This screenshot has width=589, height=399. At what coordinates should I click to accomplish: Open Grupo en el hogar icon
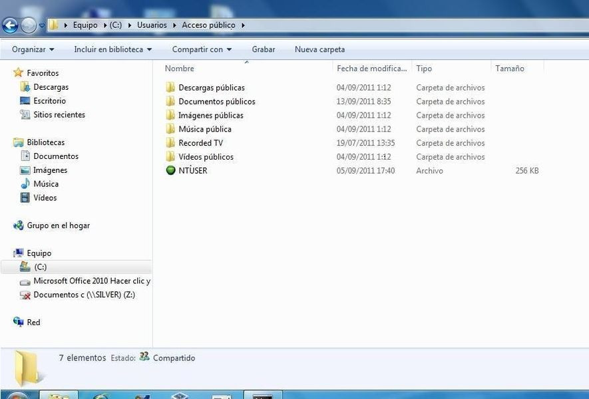(x=19, y=226)
